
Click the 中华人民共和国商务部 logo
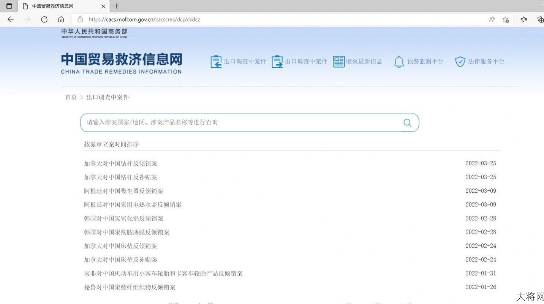94,33
